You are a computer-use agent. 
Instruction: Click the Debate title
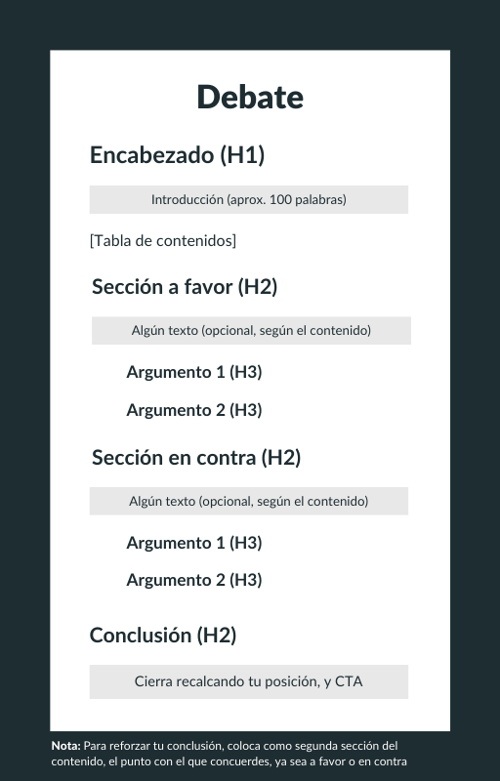click(250, 97)
